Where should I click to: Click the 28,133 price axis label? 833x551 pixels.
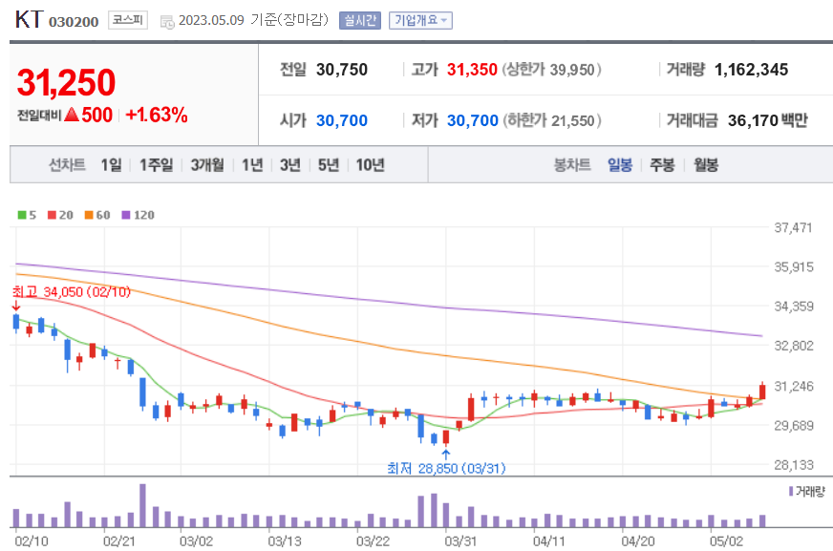(x=794, y=465)
